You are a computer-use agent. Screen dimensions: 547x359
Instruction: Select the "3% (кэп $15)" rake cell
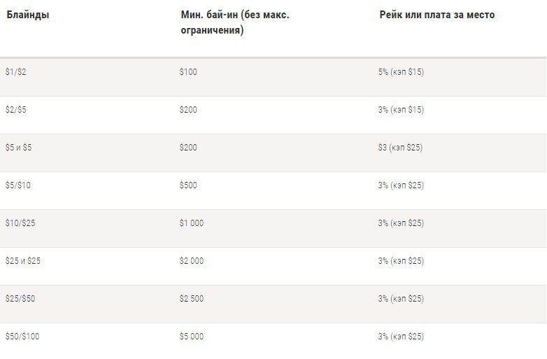(x=401, y=110)
